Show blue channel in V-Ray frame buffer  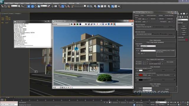click(x=80, y=24)
